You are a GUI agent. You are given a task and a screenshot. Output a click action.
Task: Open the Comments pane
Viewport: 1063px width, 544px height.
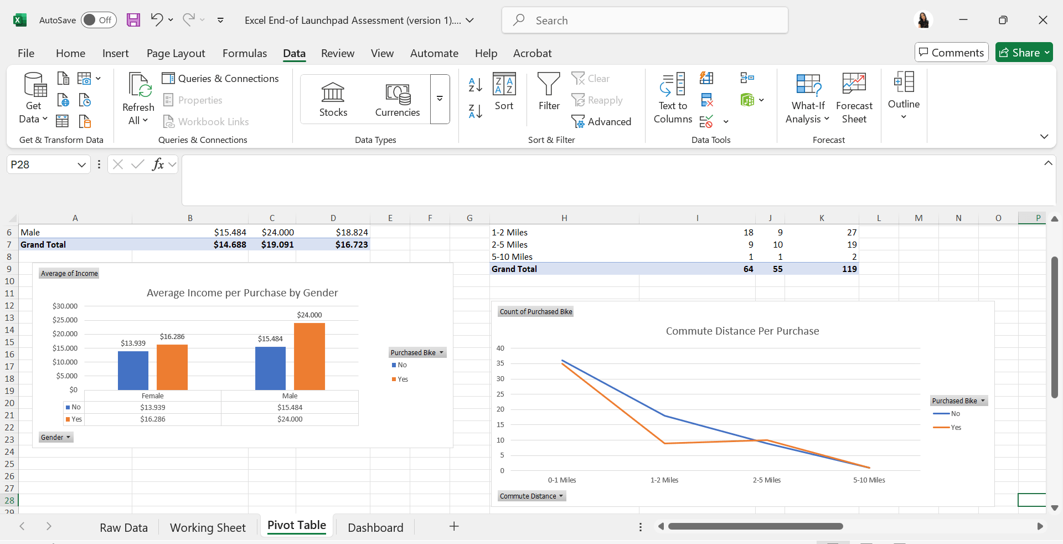(951, 53)
